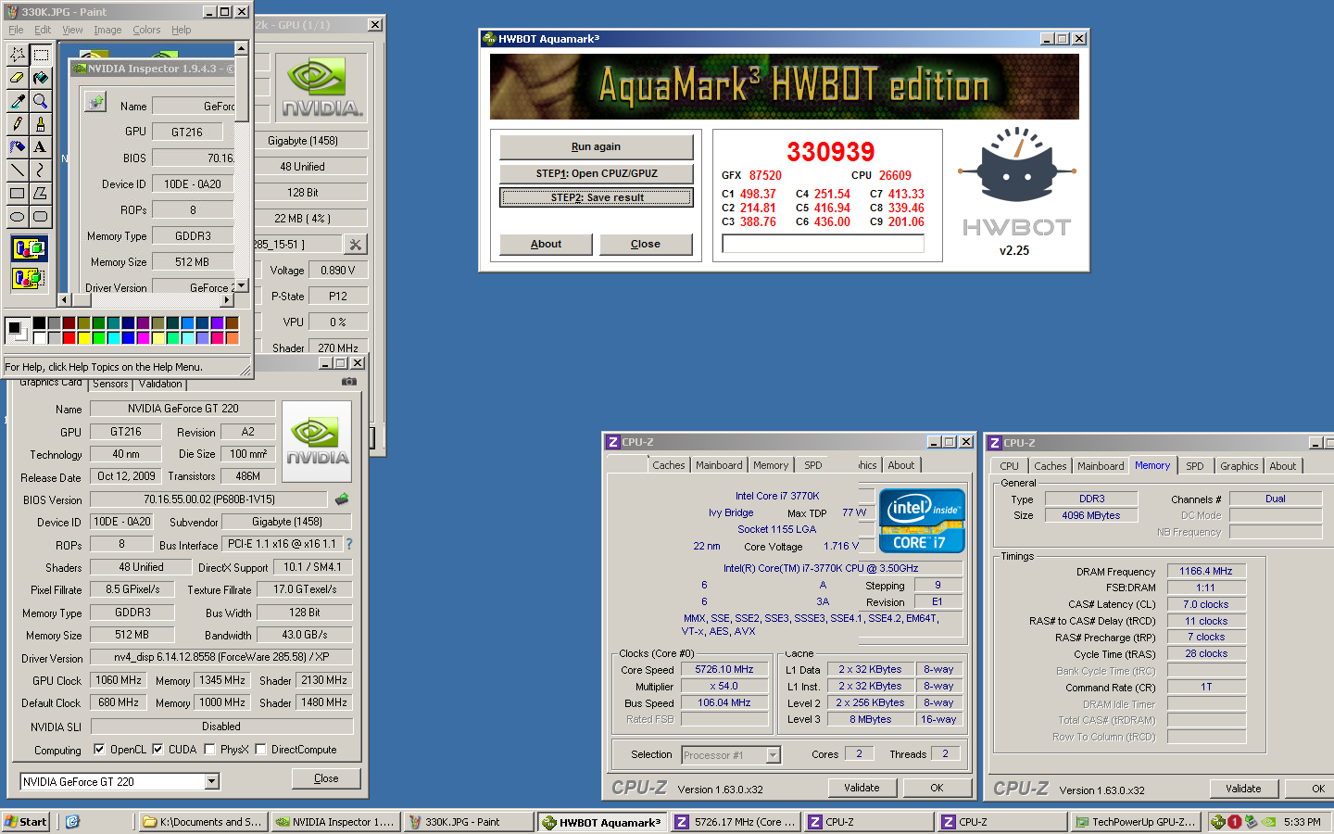
Task: Click Validate in the left CPU-Z window
Action: (862, 788)
